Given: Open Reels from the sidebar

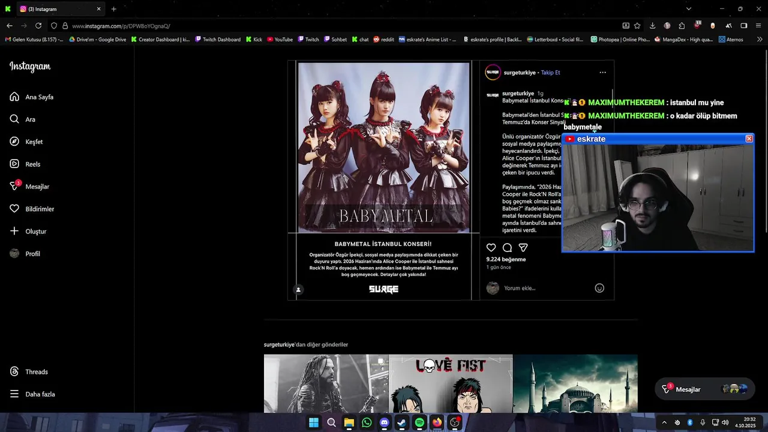Looking at the screenshot, I should tap(25, 164).
